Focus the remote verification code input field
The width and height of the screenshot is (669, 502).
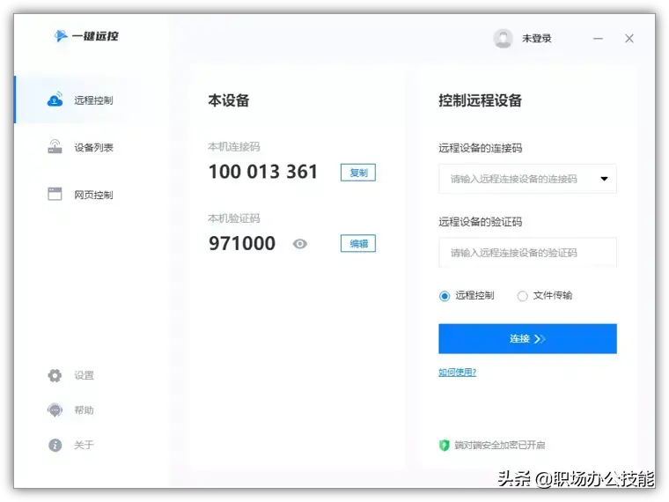click(x=527, y=253)
